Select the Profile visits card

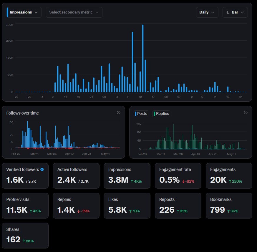pyautogui.click(x=25, y=206)
